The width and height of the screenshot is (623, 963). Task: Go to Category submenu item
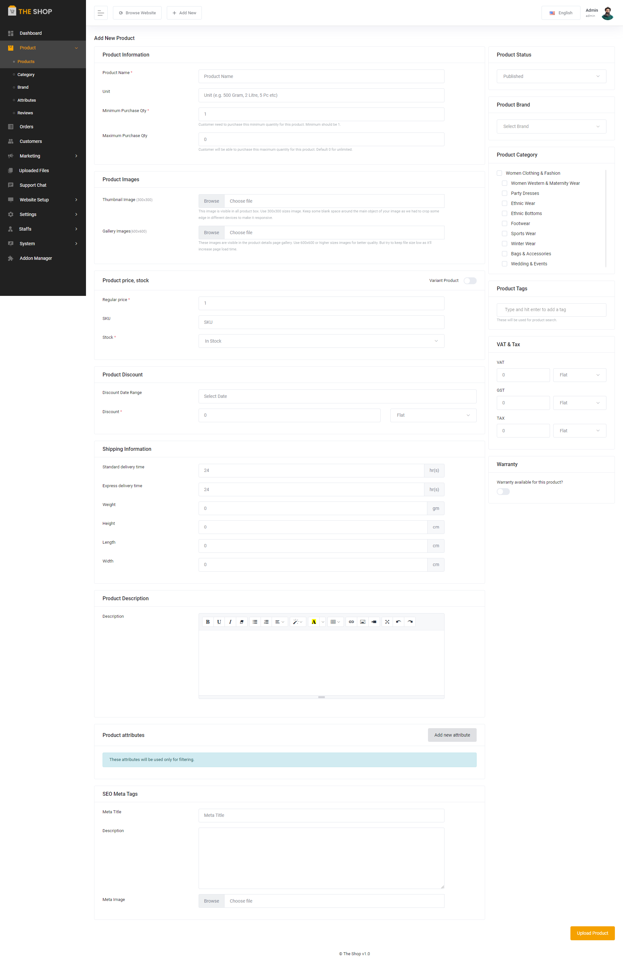(x=26, y=74)
